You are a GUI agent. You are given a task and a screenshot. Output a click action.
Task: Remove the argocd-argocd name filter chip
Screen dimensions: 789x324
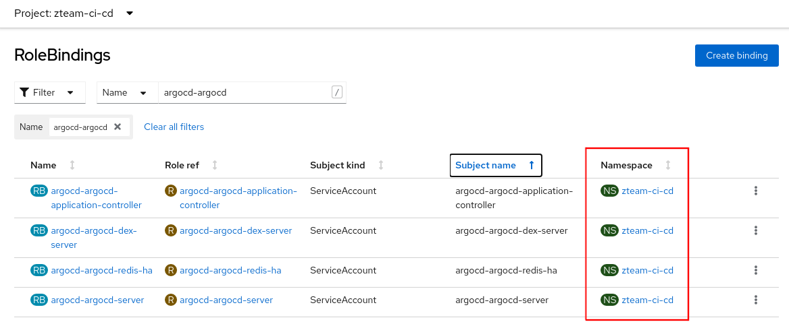(118, 127)
